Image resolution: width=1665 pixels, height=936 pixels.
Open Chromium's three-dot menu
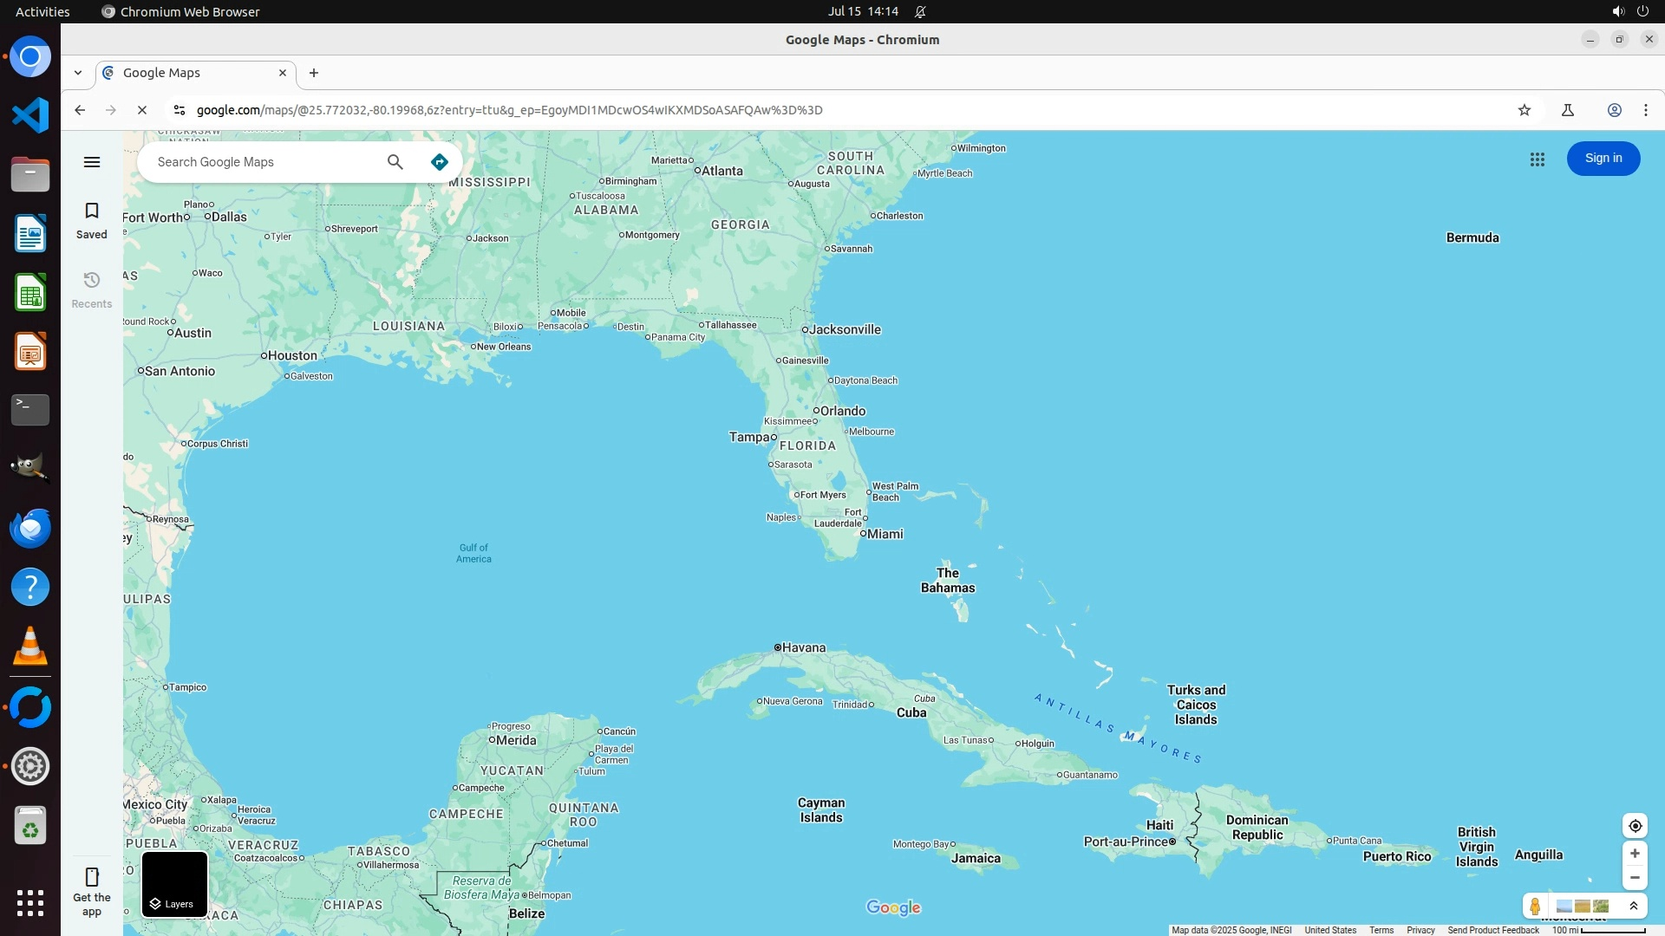coord(1645,110)
